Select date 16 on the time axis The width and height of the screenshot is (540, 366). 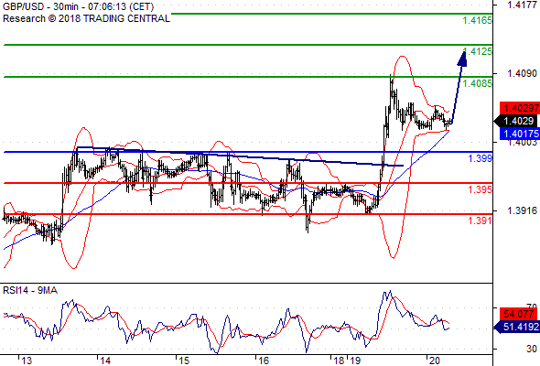[264, 361]
